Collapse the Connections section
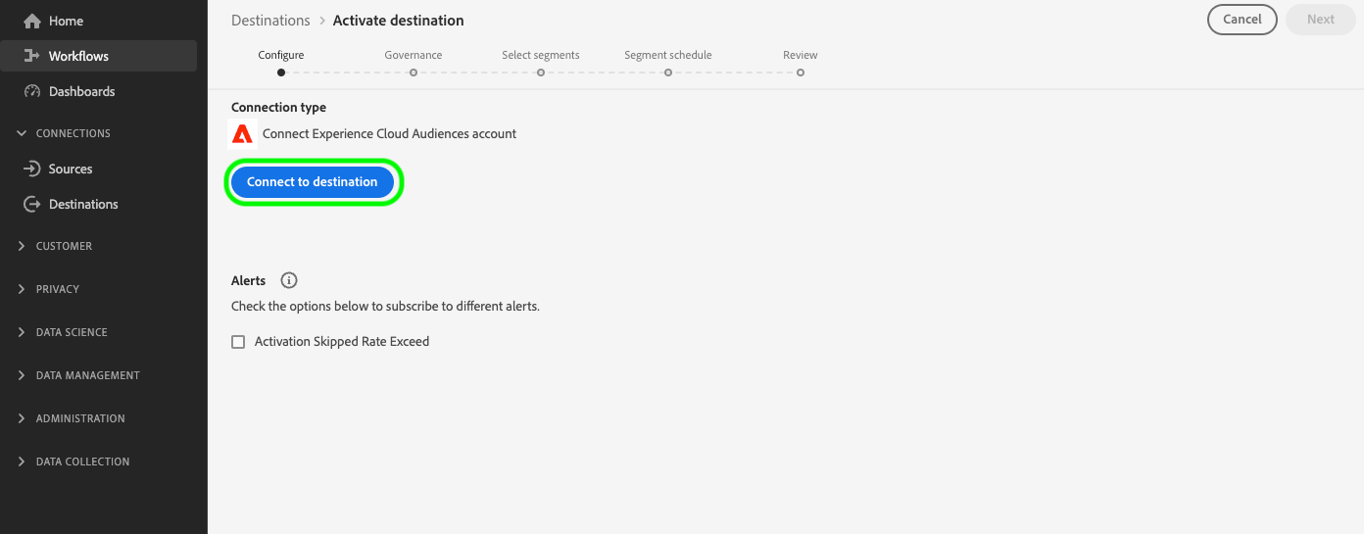The height and width of the screenshot is (534, 1364). coord(22,133)
